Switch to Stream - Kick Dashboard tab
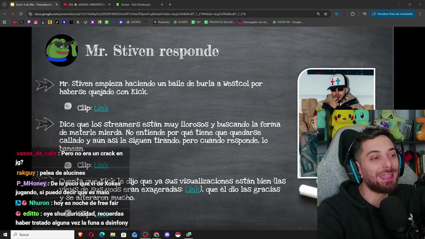 pyautogui.click(x=139, y=5)
